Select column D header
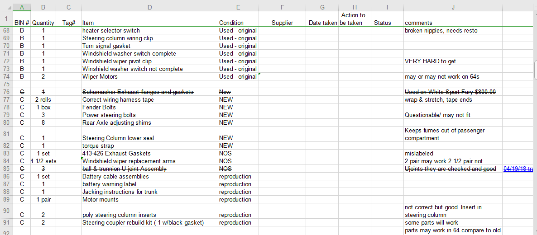The width and height of the screenshot is (537, 235). (x=149, y=7)
